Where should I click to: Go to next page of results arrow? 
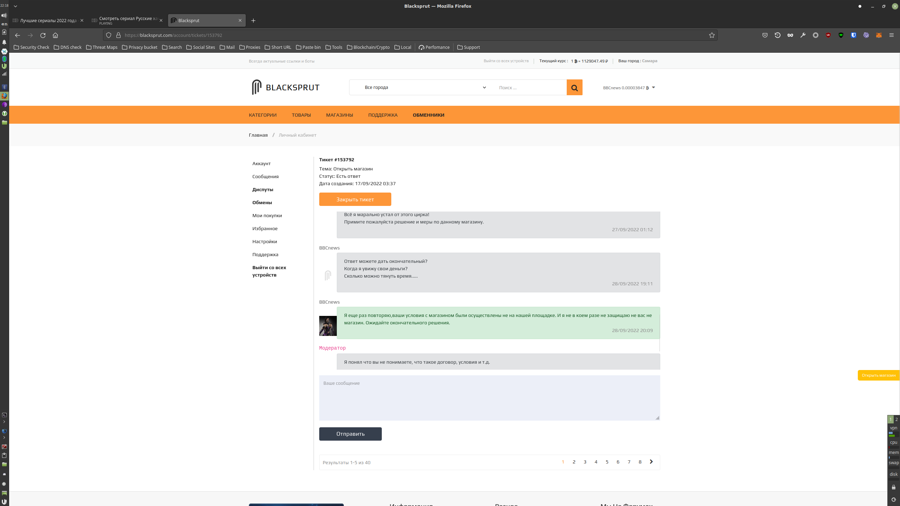[651, 462]
